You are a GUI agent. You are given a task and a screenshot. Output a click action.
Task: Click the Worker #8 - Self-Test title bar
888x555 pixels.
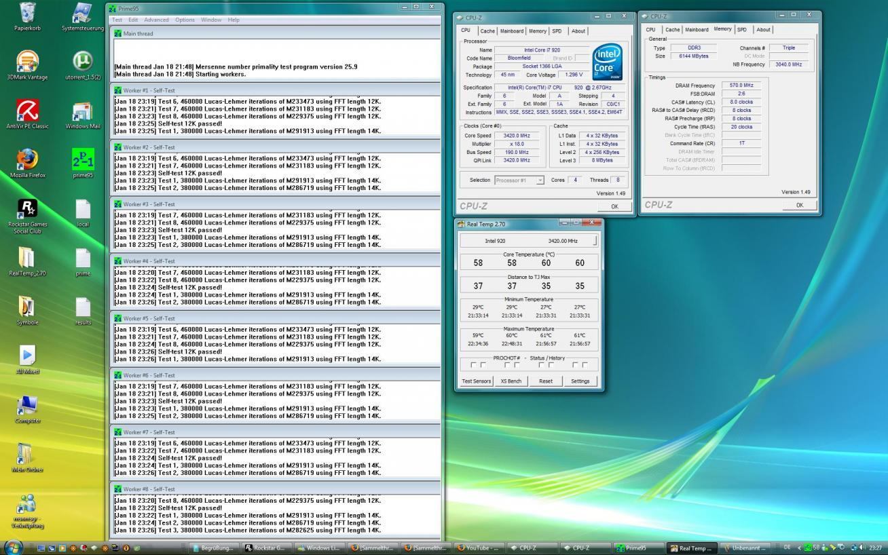click(276, 489)
